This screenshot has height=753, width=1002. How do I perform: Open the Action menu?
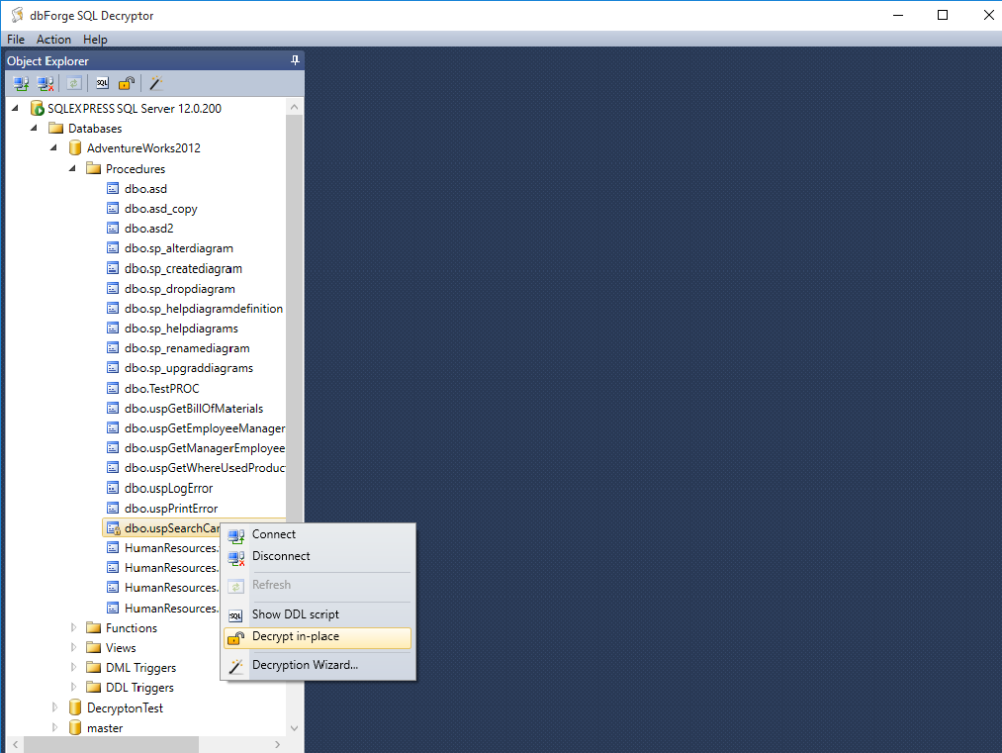point(53,39)
